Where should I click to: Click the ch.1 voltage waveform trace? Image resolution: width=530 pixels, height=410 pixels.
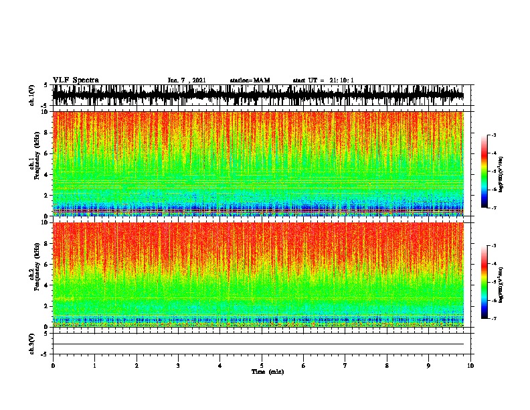click(x=258, y=95)
